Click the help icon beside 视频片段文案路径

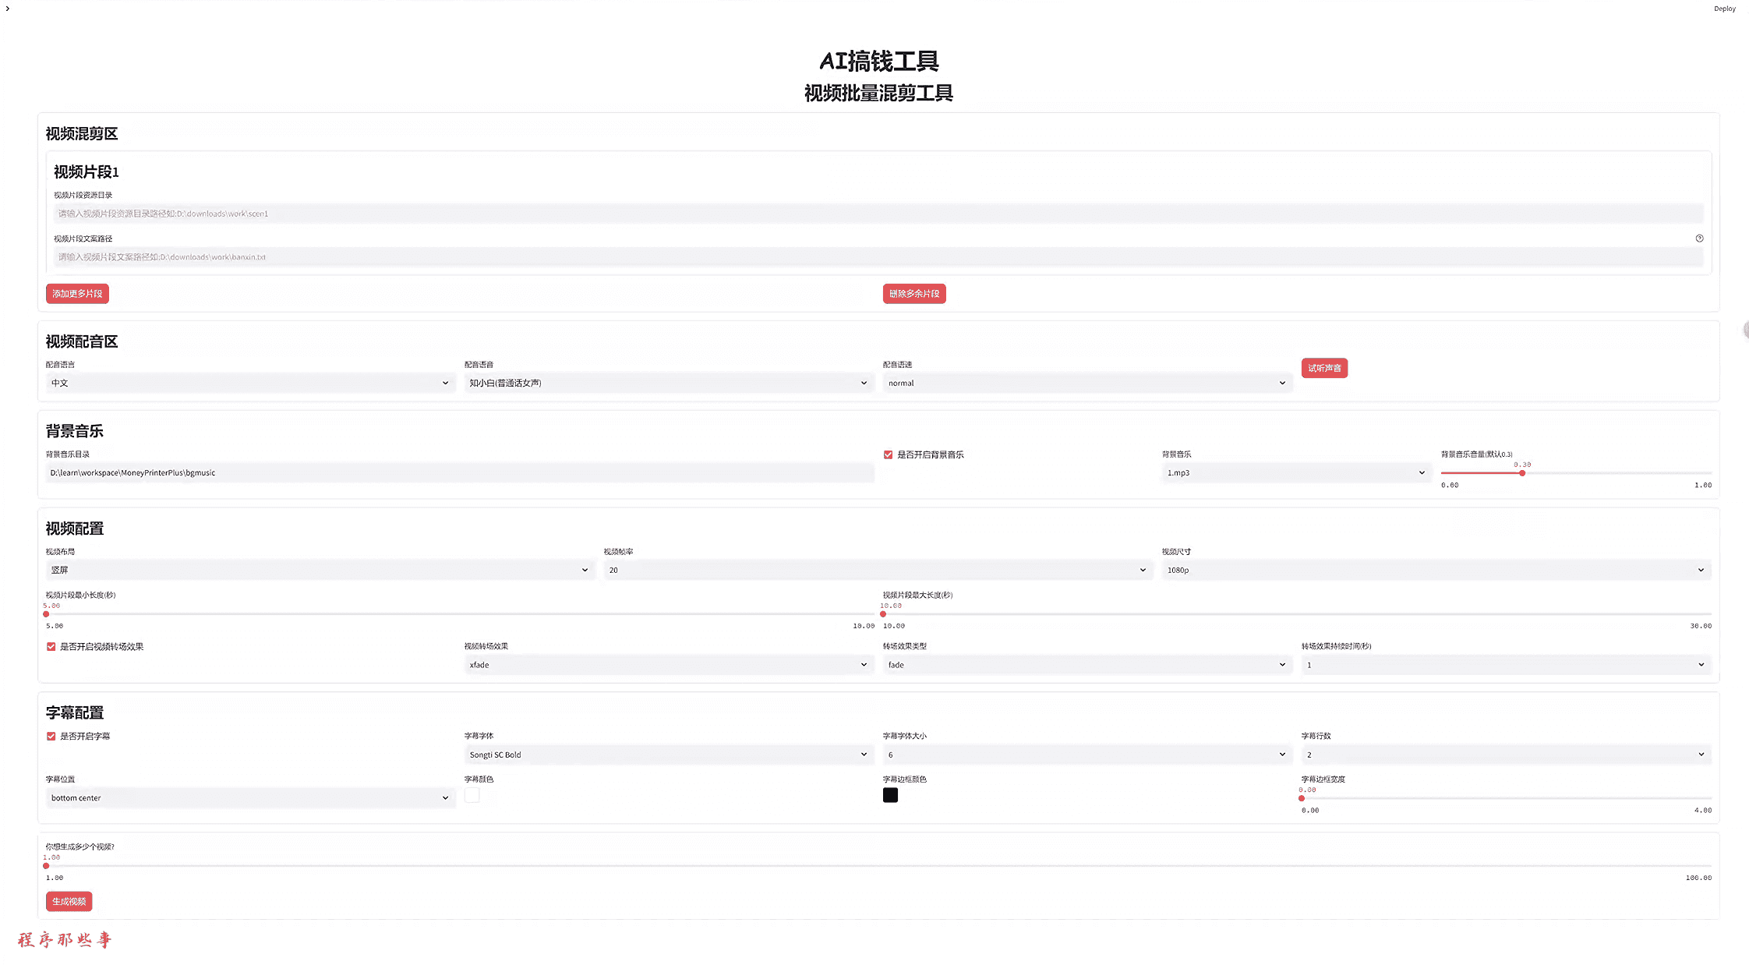coord(1699,239)
